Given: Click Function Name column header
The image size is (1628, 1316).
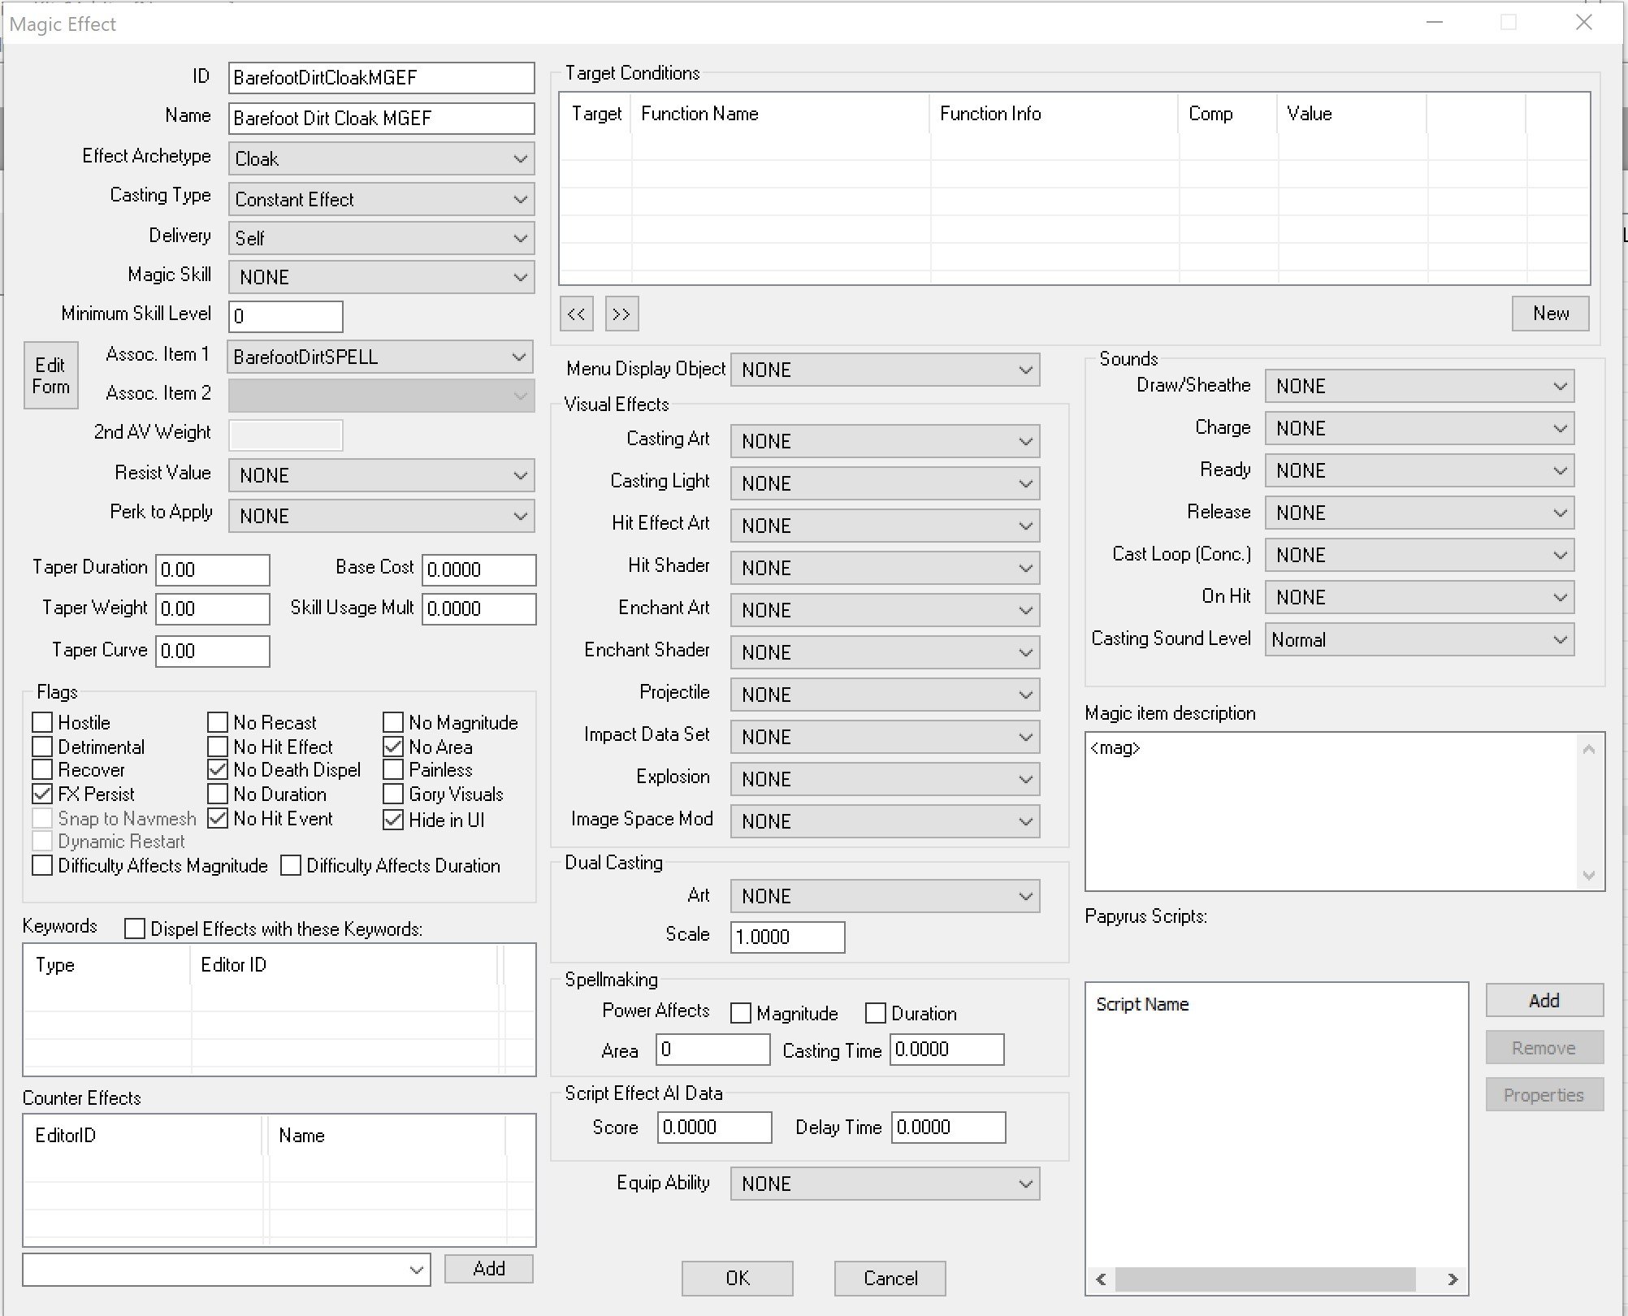Looking at the screenshot, I should tap(781, 114).
